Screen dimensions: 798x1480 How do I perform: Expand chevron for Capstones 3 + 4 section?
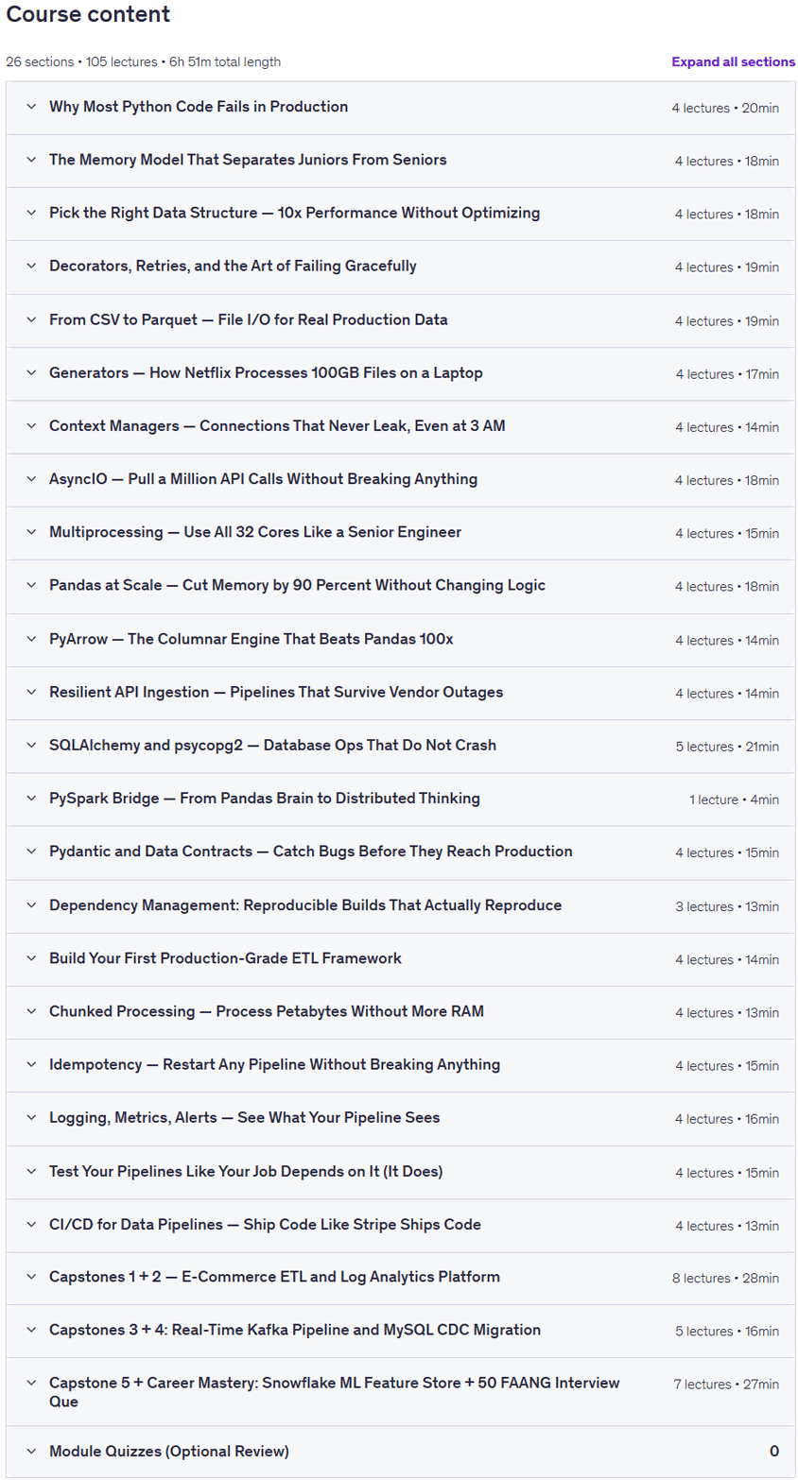[31, 1331]
